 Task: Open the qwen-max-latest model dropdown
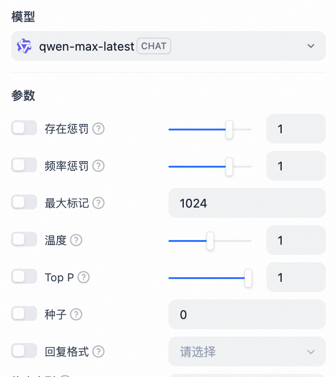(168, 46)
